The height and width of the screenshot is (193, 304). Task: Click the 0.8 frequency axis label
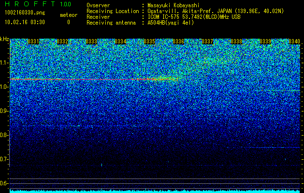click(x=4, y=135)
